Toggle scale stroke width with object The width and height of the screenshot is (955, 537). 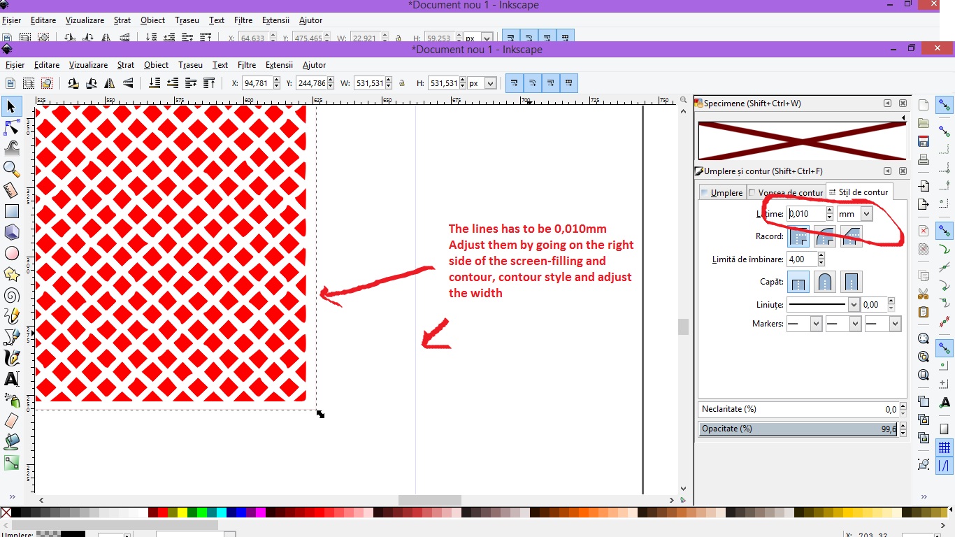pyautogui.click(x=514, y=83)
